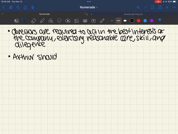The image size is (178, 134).
Task: Choose the thinnest stroke width
Action: [x=112, y=20]
